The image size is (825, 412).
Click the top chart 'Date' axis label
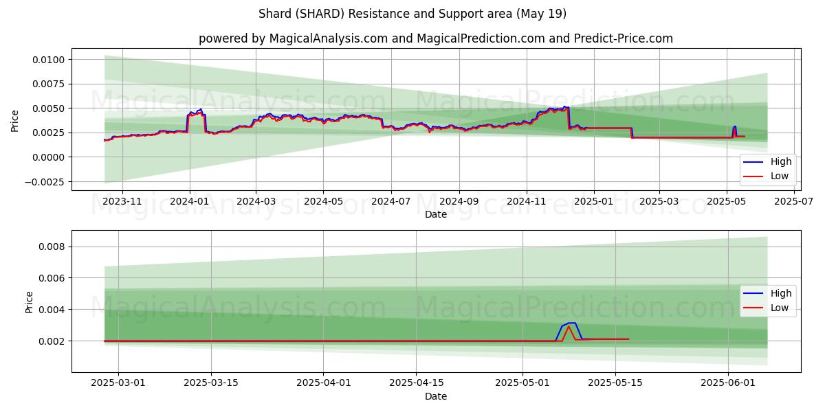[x=436, y=214]
